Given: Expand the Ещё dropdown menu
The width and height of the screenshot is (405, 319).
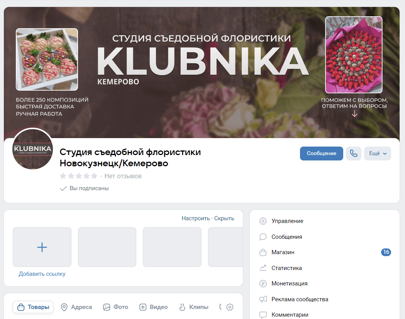Looking at the screenshot, I should [377, 154].
